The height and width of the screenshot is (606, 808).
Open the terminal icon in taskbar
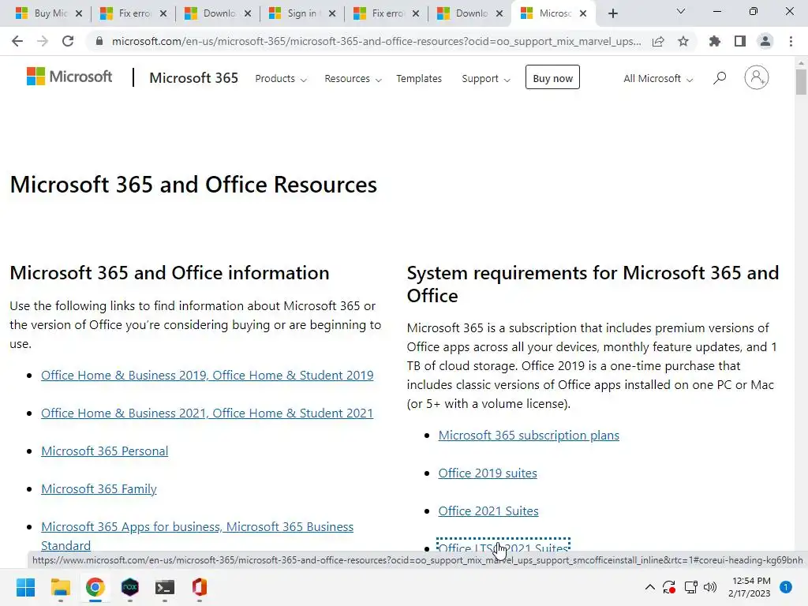(x=164, y=587)
